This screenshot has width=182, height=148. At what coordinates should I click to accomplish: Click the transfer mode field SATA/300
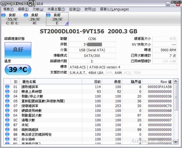(92, 56)
